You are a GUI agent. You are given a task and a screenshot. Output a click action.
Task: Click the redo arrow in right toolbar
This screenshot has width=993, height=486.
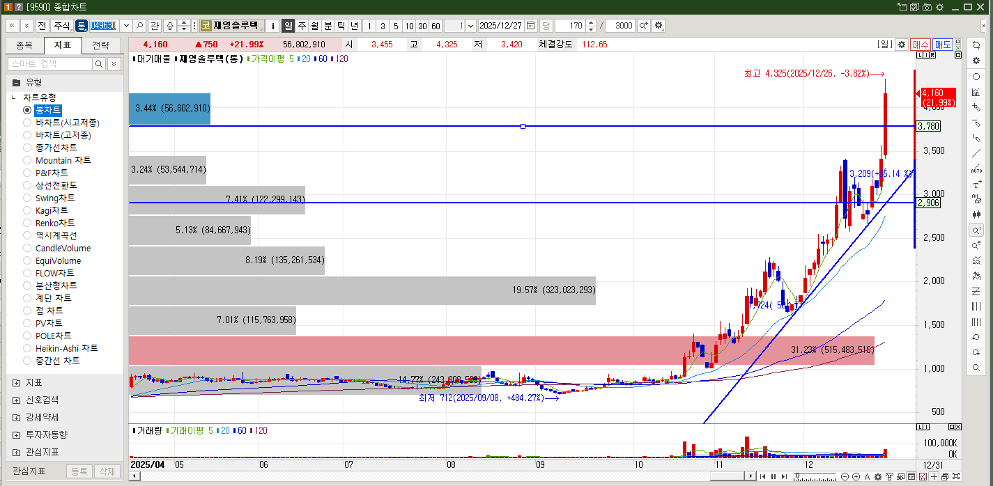point(976,352)
